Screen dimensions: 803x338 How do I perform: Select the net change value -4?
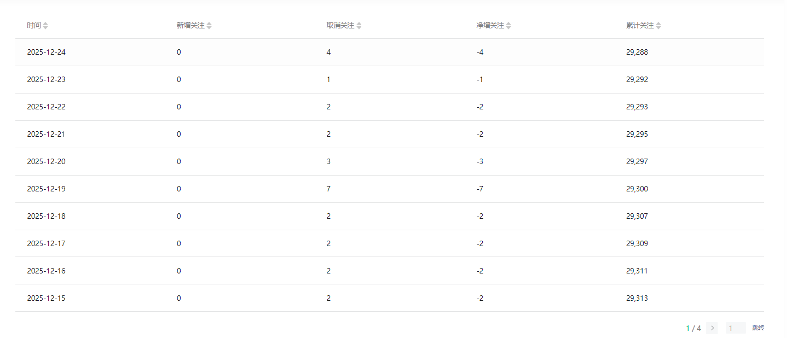480,53
